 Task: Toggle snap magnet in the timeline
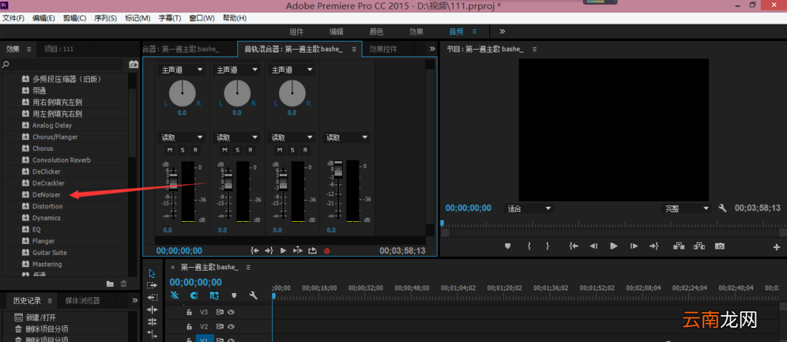coord(194,296)
